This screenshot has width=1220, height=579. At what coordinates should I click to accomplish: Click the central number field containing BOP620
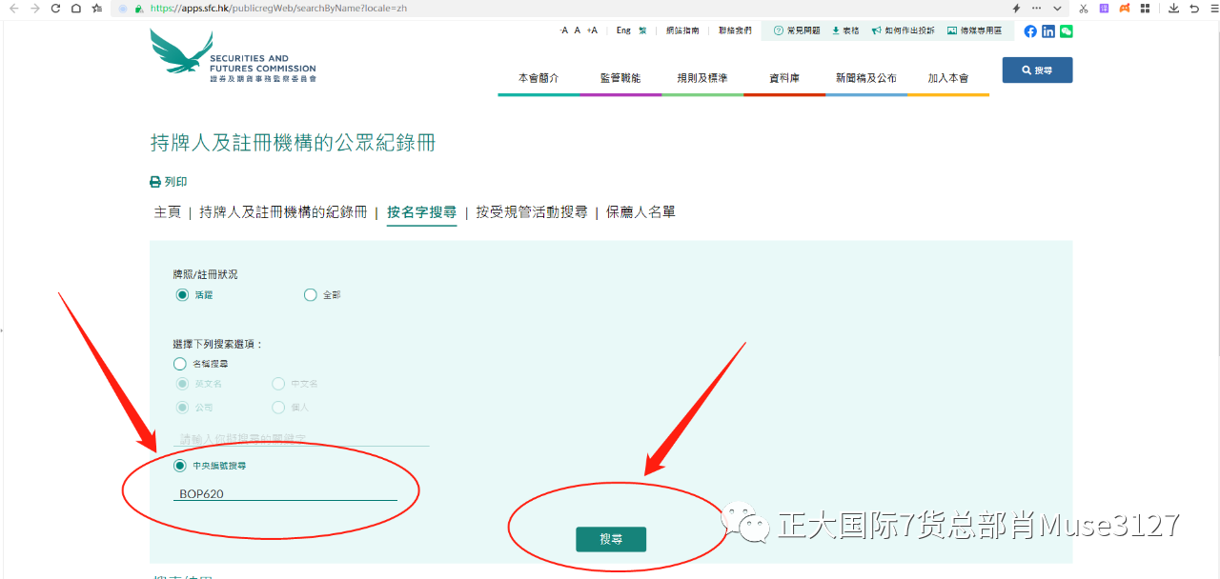coord(286,494)
